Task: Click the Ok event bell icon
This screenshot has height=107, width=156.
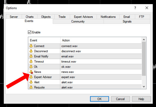Action: [x=31, y=67]
